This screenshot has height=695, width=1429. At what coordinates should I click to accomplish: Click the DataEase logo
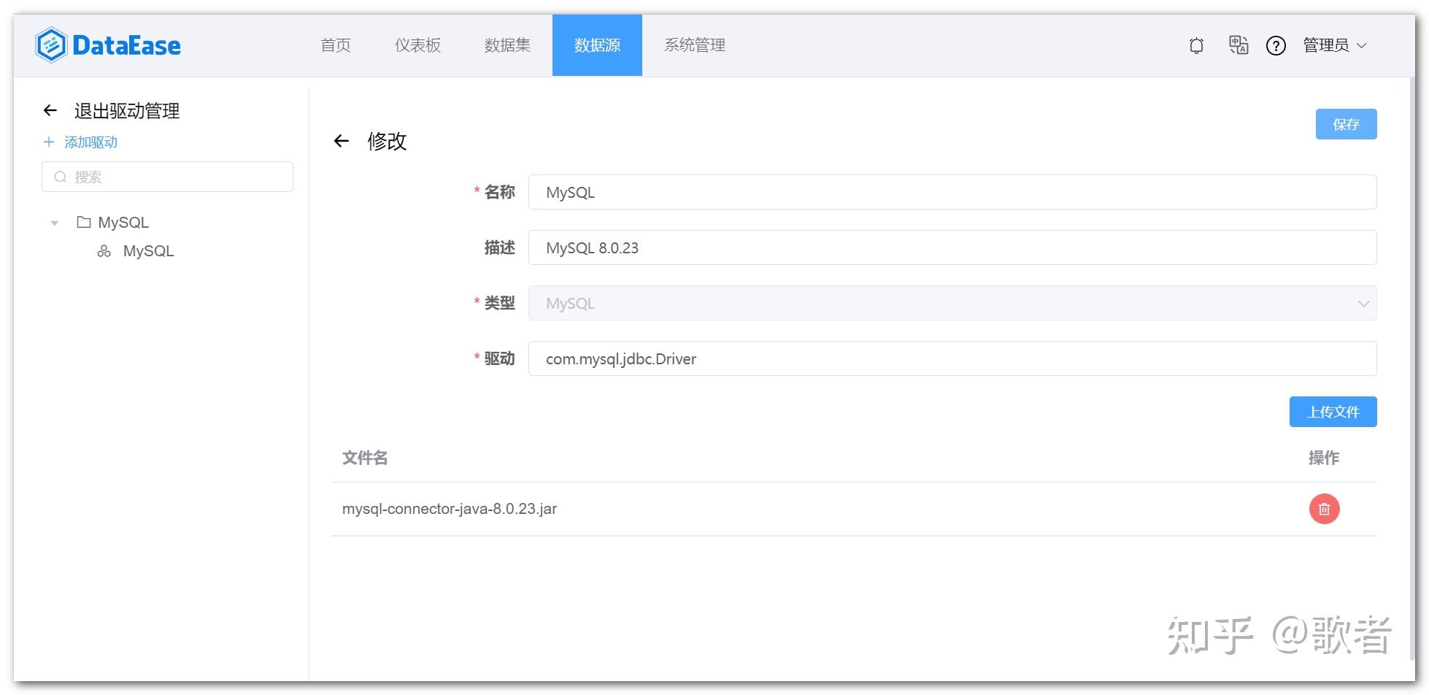pyautogui.click(x=108, y=45)
